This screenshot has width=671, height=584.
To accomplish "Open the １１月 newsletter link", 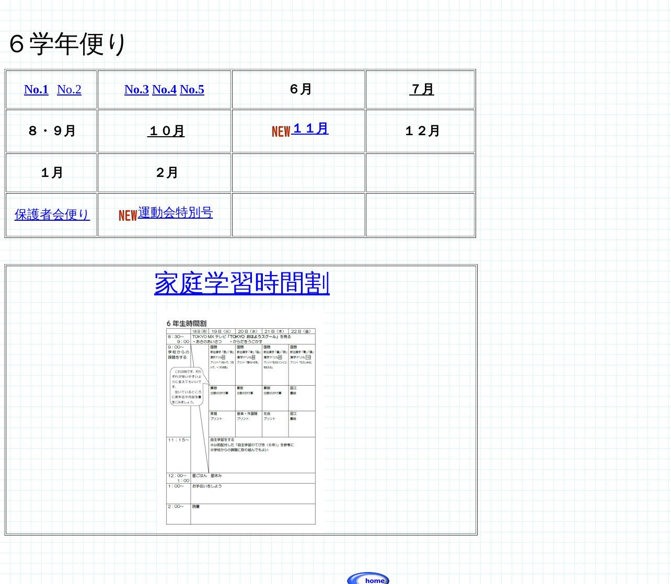I will point(310,128).
